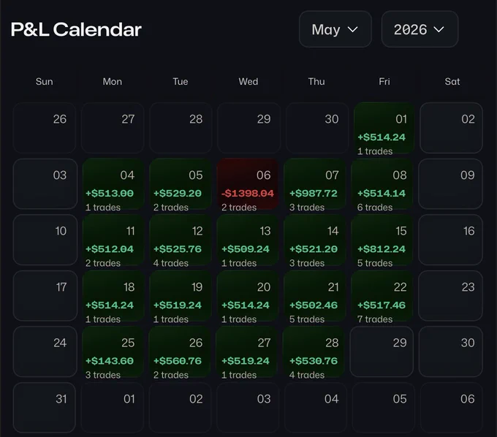
Task: Select the empty Friday 29 cell
Action: (382, 351)
